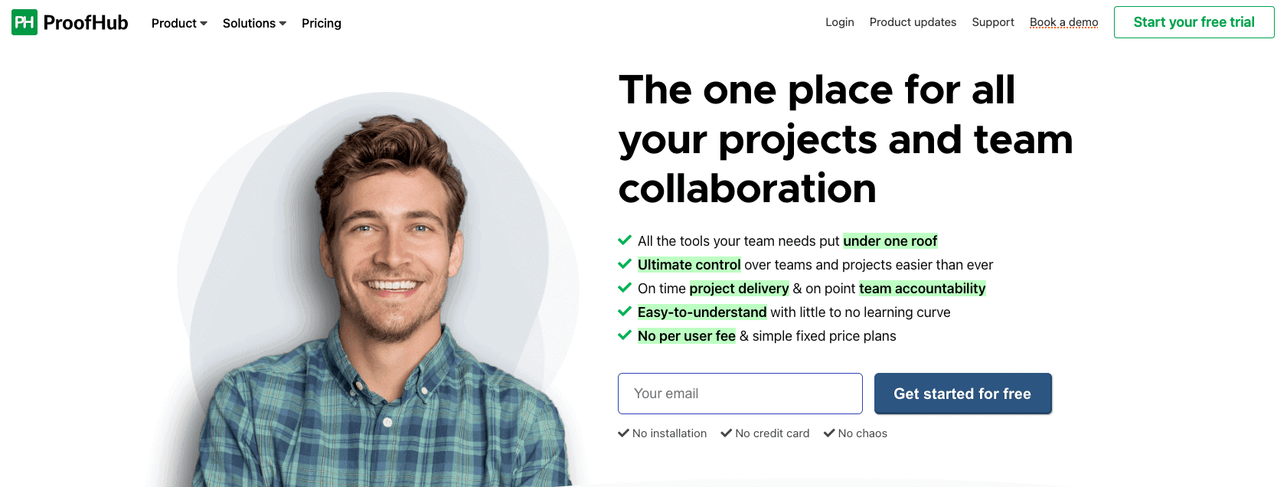Image resolution: width=1287 pixels, height=487 pixels.
Task: Click the ProofHub wordmark in the header
Action: coord(86,23)
